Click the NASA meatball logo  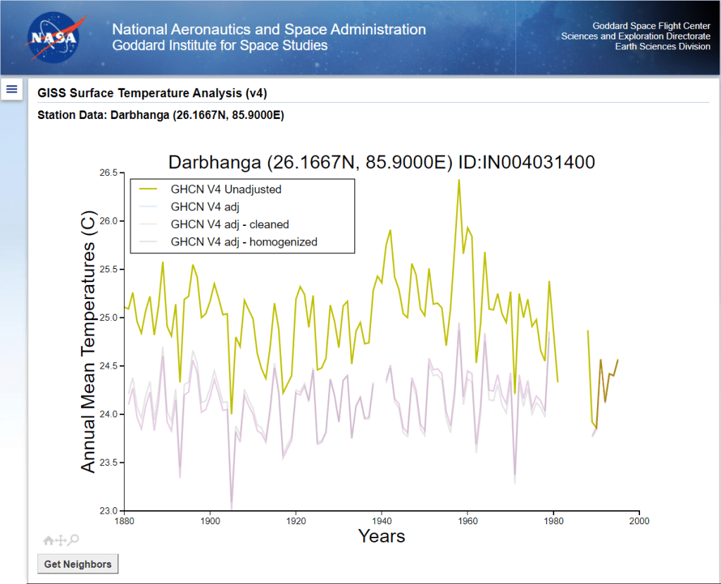point(56,38)
